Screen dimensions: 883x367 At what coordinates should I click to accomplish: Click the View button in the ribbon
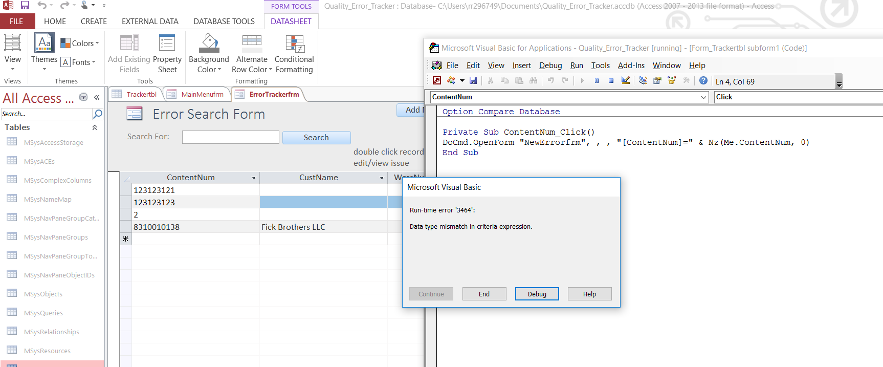point(13,53)
